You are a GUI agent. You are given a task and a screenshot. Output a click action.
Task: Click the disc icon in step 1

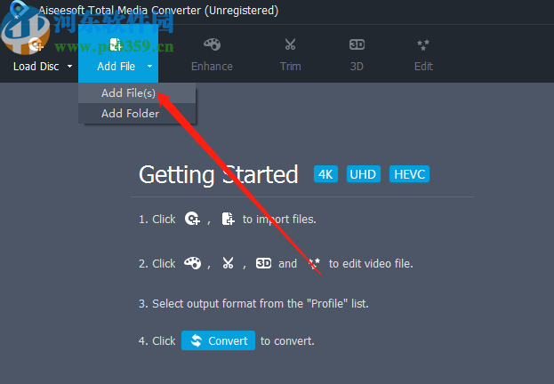[193, 219]
